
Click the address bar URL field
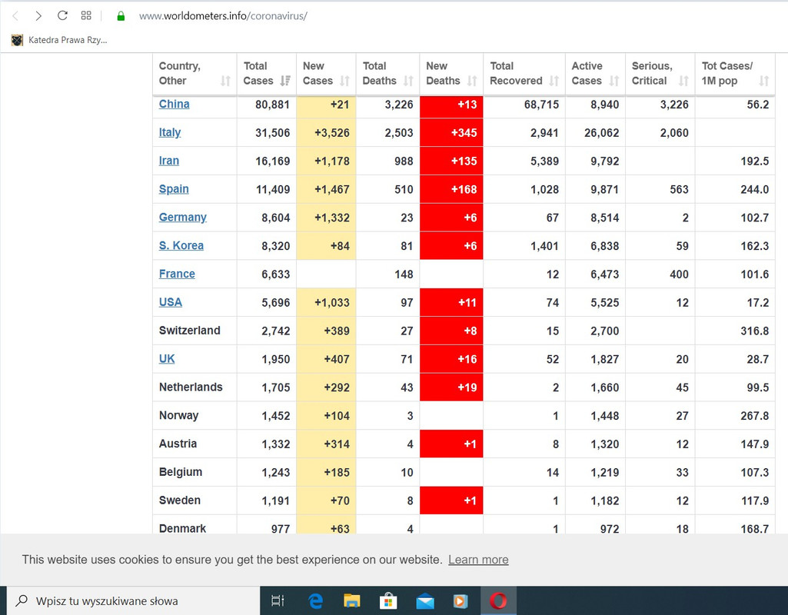[223, 16]
